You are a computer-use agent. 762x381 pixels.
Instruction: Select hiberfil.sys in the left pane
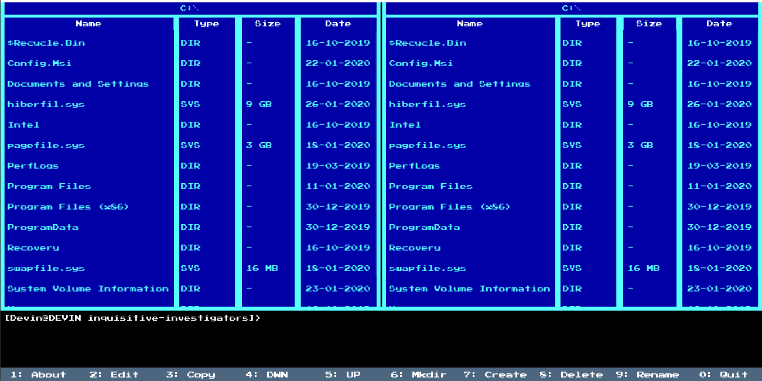pos(46,104)
